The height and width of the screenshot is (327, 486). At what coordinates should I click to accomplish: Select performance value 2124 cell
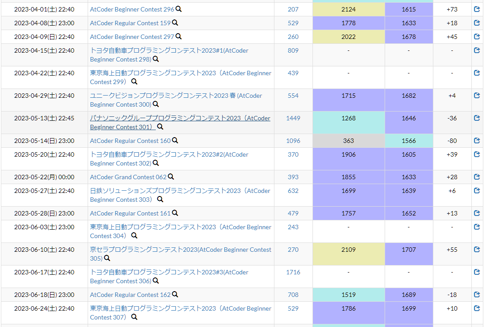tap(349, 9)
